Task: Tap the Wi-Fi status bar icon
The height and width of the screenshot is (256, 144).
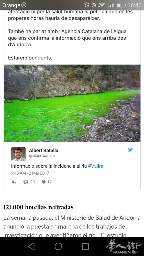Action: click(102, 5)
